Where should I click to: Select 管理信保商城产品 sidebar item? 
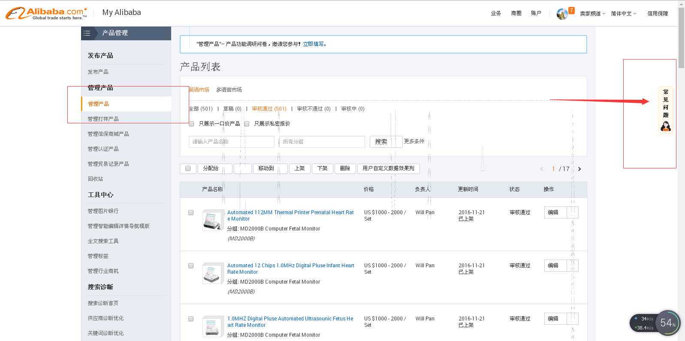point(109,134)
